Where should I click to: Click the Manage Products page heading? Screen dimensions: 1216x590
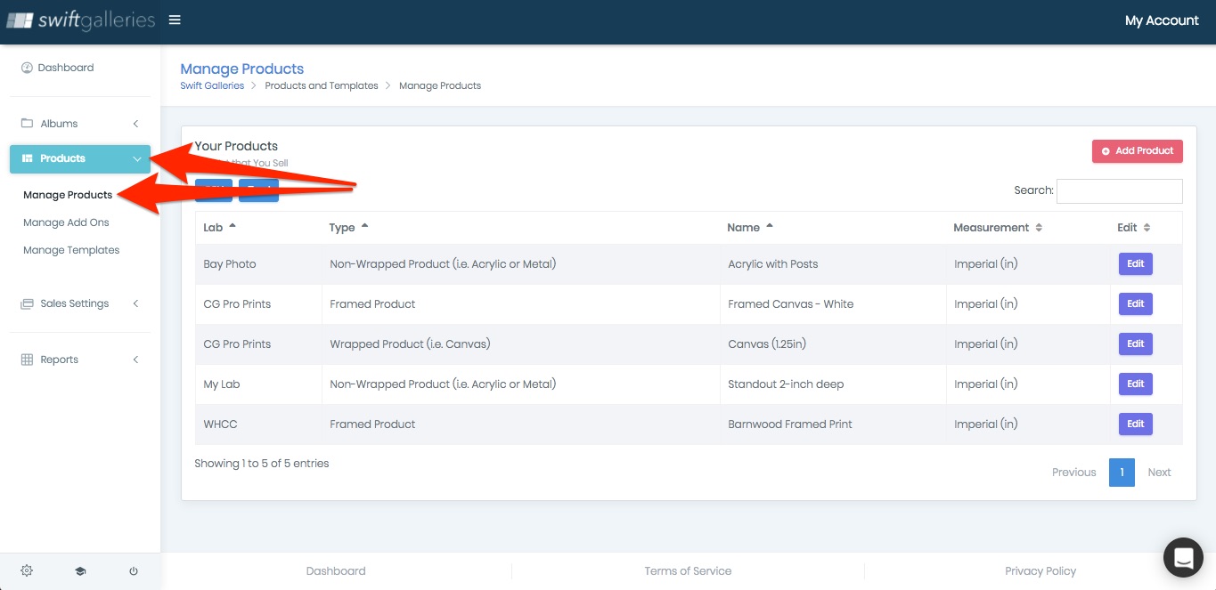242,69
